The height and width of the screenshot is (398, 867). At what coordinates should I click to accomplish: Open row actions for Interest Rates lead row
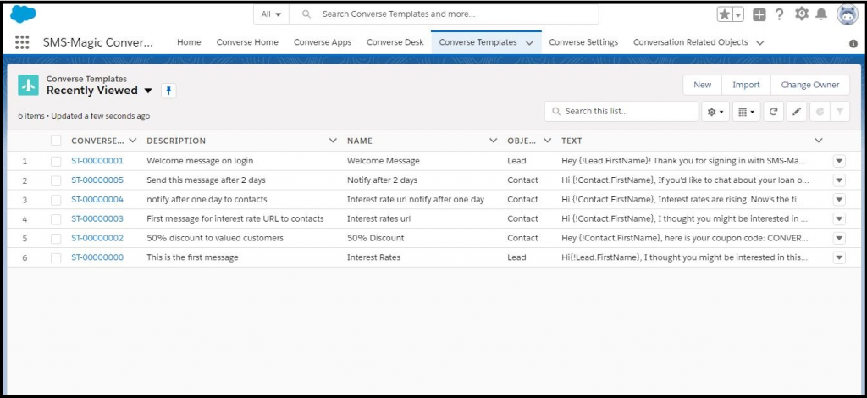[x=839, y=257]
